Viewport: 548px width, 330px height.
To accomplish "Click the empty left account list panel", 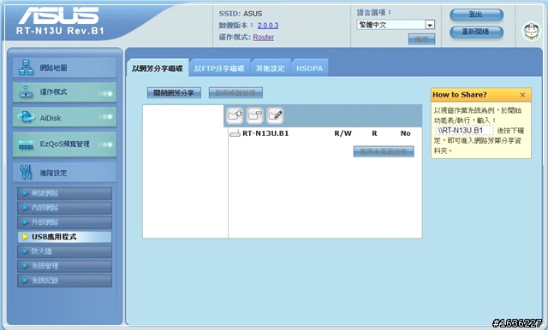I will tap(185, 172).
